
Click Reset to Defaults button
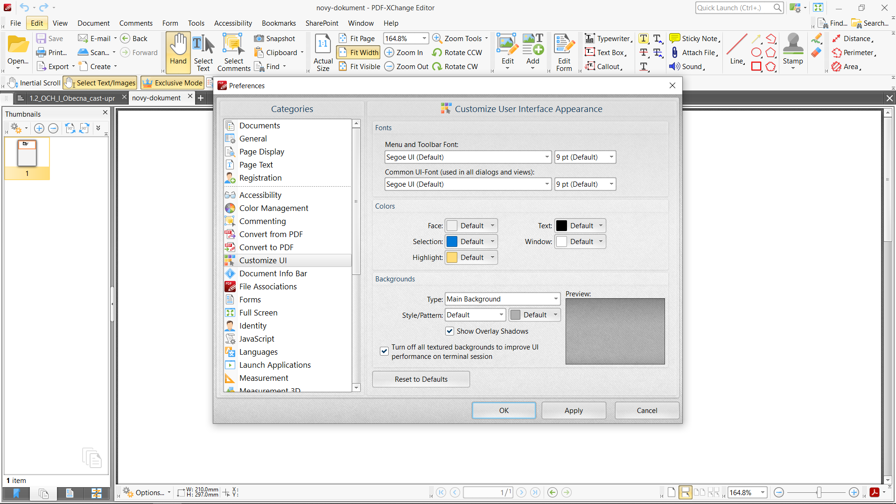click(x=420, y=379)
